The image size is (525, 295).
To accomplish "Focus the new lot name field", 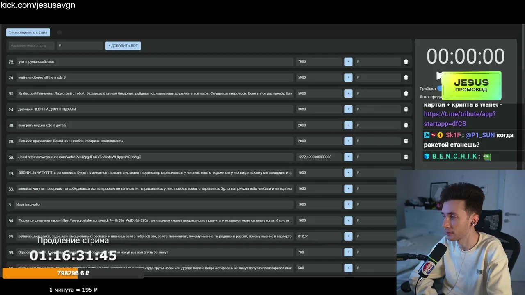I will pos(32,45).
